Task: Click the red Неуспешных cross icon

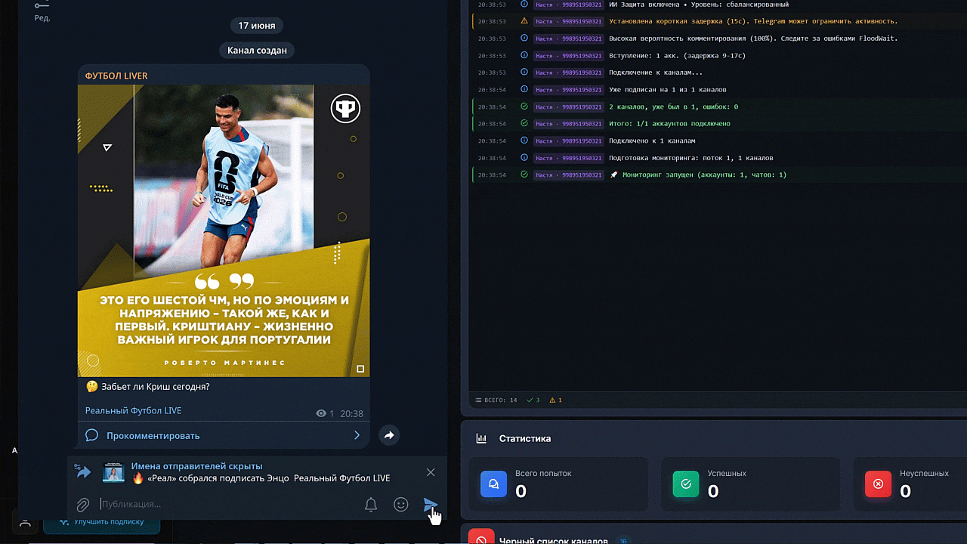Action: coord(878,484)
